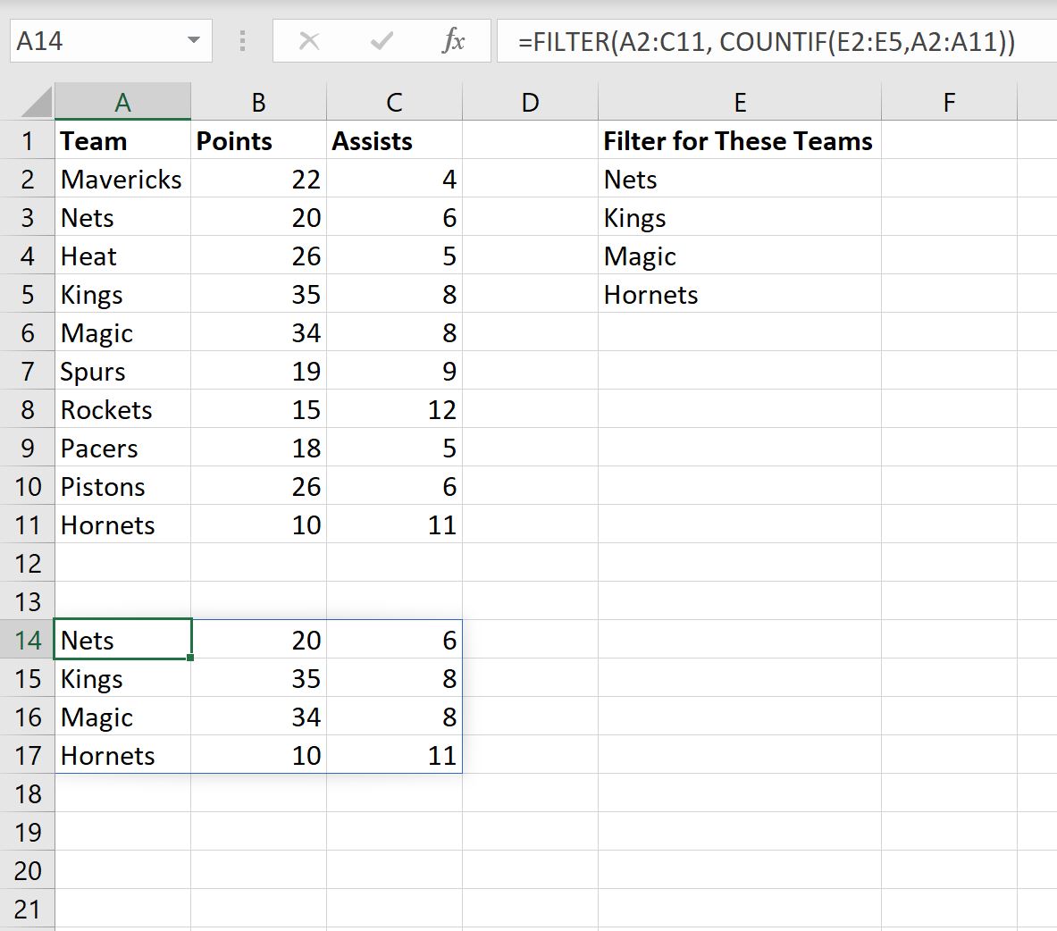The image size is (1057, 931).
Task: Click the Insert Function fx icon
Action: [456, 40]
